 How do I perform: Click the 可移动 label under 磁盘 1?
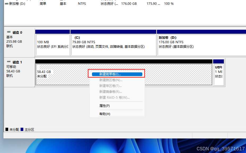click(11, 67)
